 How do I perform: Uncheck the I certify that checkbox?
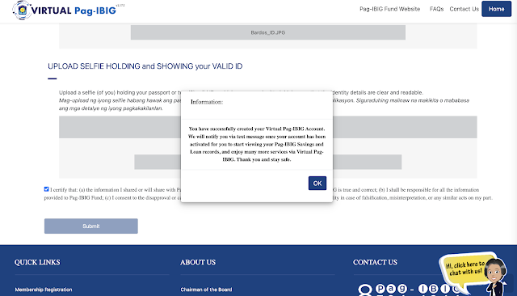[47, 189]
